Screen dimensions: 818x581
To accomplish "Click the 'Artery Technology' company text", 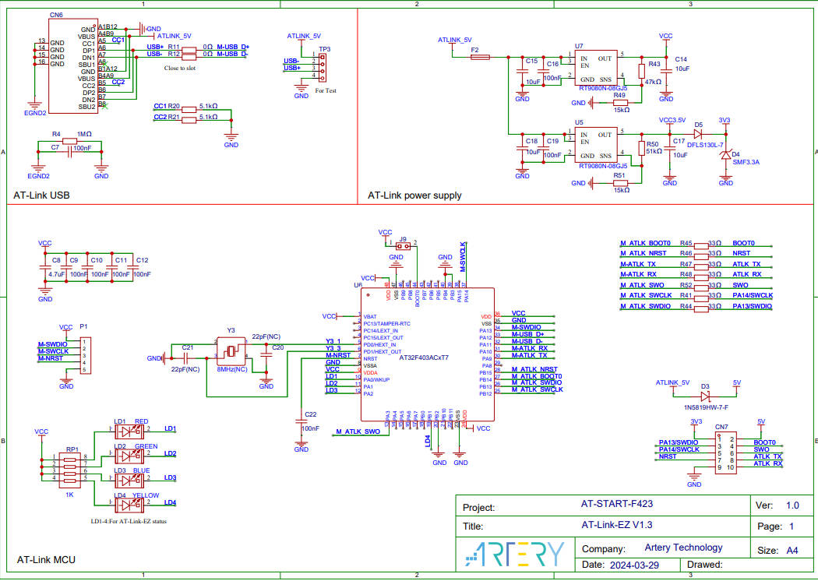I will click(x=683, y=548).
